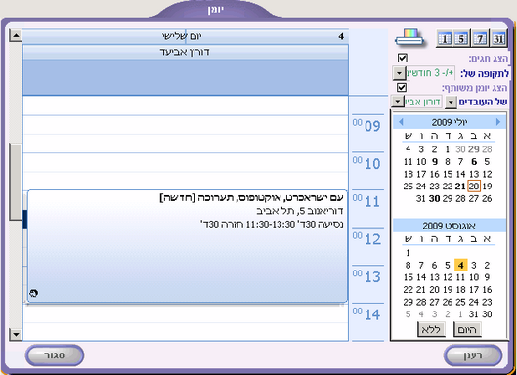The image size is (517, 375).
Task: Click the דוריאנוב 5, תל אביב address line
Action: click(x=300, y=211)
